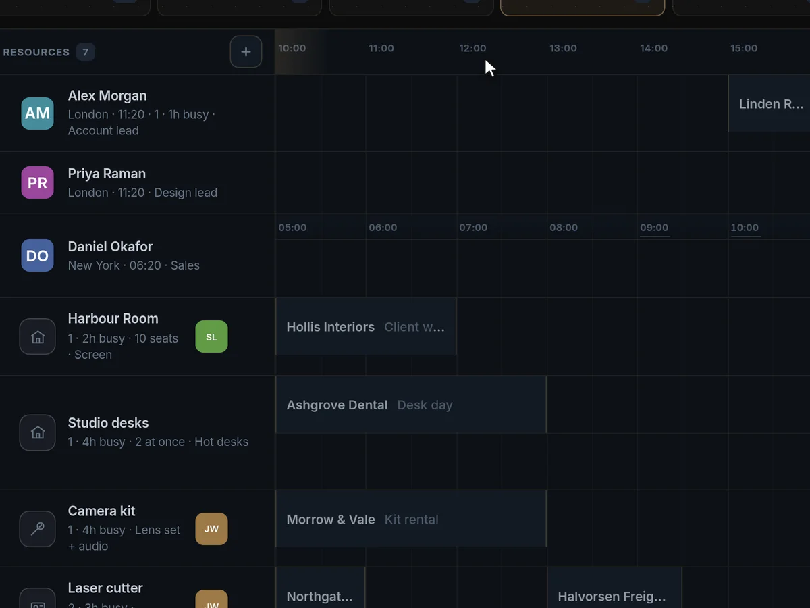Click the 10:00 marker in the top timeline header

292,48
